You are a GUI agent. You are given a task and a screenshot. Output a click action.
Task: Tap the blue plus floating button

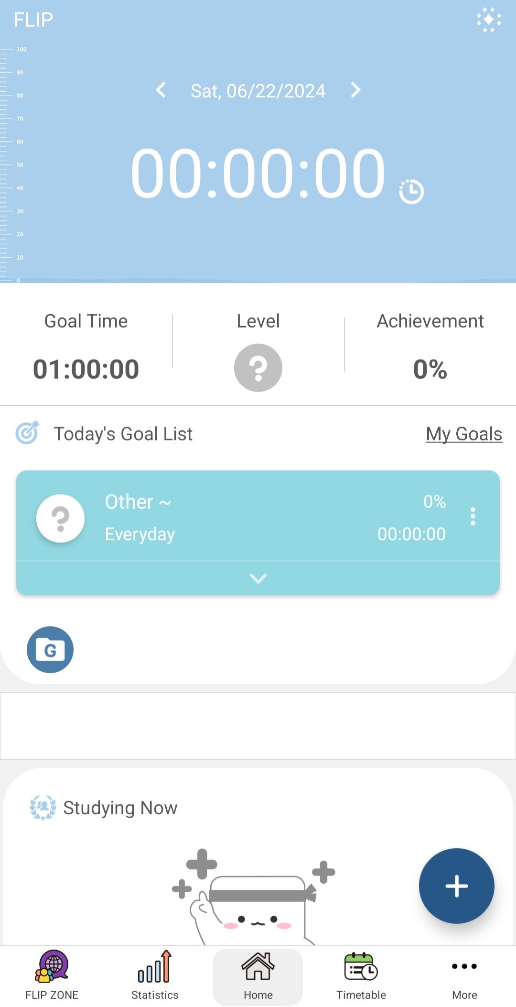457,886
